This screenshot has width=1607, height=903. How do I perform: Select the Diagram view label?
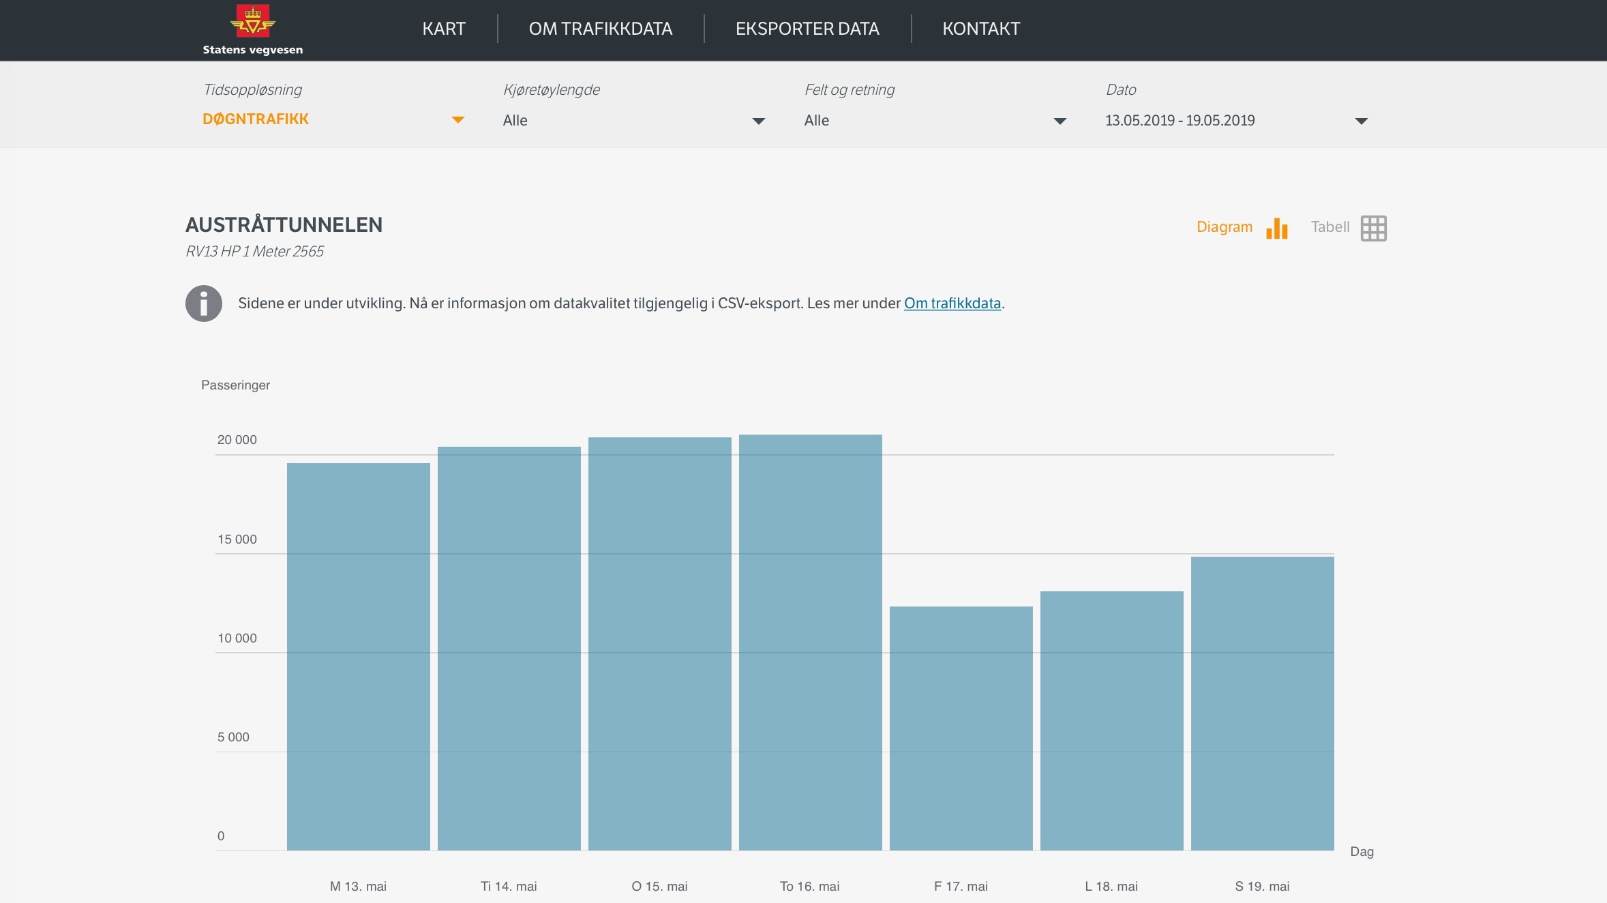tap(1224, 227)
